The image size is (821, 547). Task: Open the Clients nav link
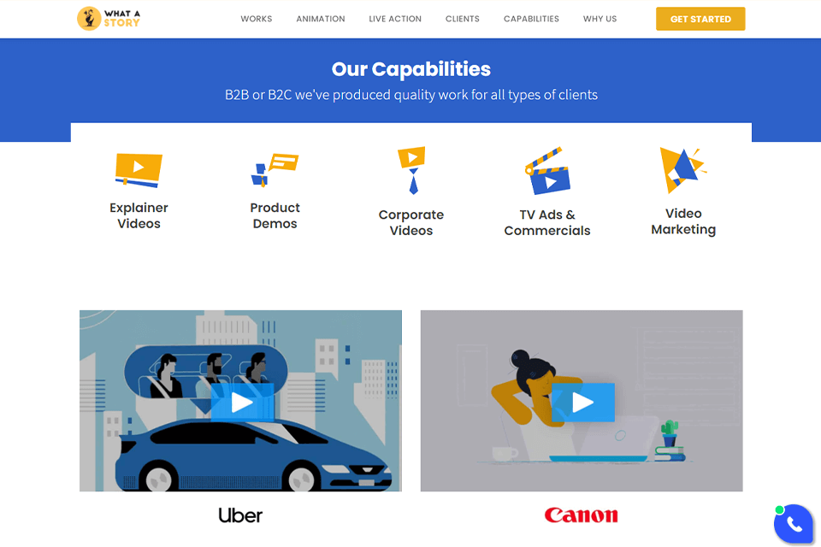click(x=463, y=19)
